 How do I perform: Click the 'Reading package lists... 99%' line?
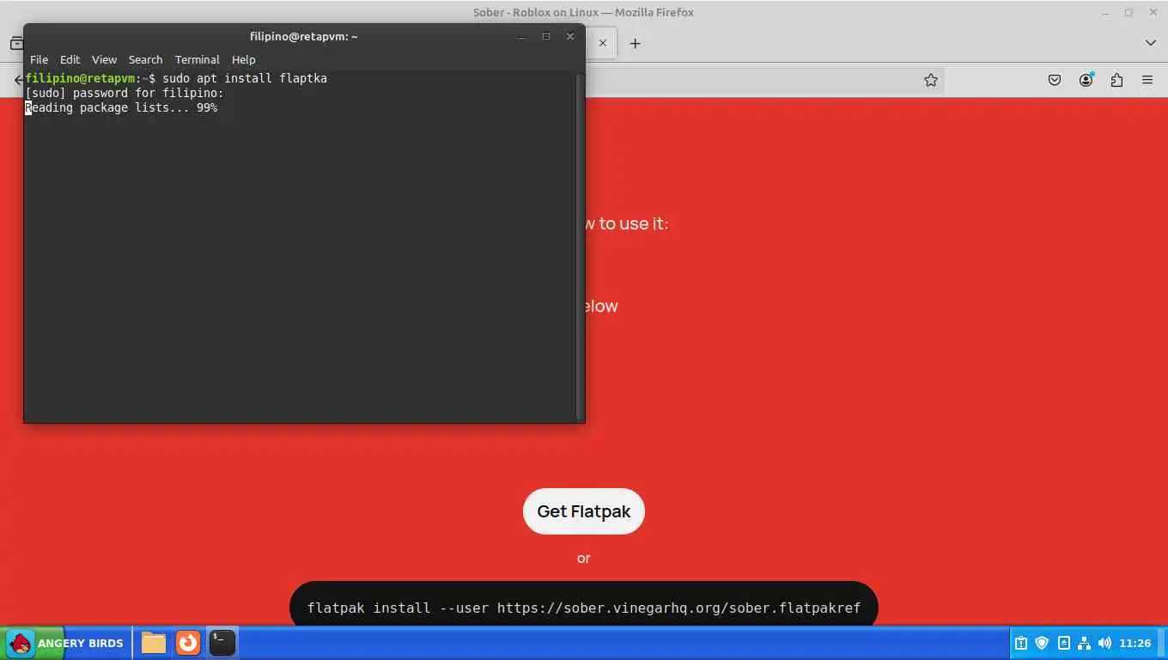pos(121,107)
